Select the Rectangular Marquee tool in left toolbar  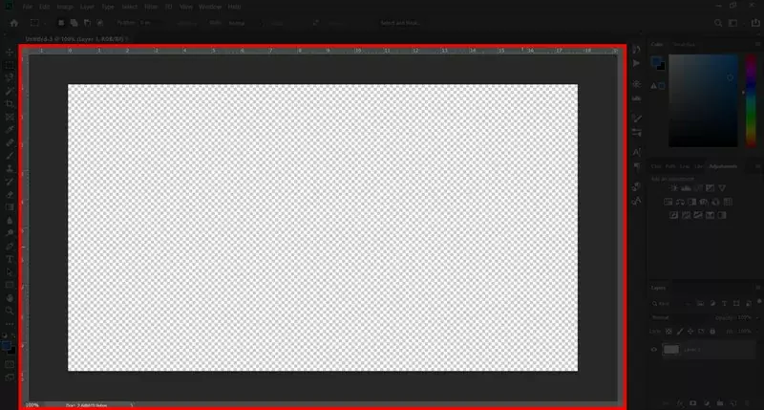[x=10, y=65]
